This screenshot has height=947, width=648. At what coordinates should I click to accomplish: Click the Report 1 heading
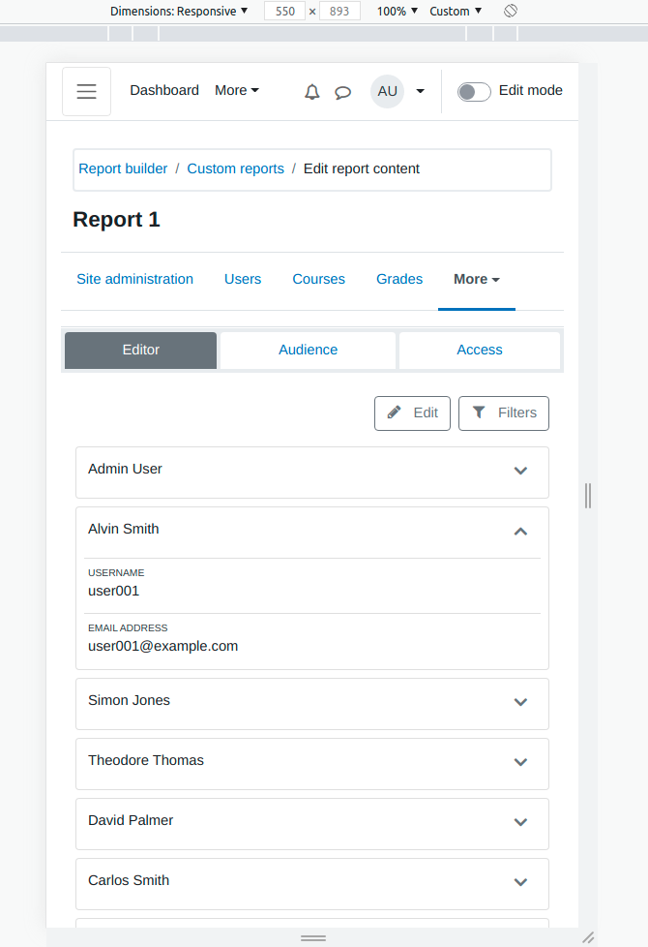click(x=116, y=219)
